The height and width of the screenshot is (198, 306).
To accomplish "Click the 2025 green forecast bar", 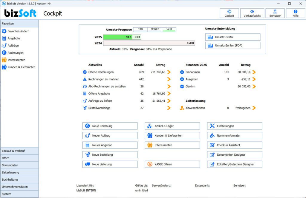I will tap(118, 37).
